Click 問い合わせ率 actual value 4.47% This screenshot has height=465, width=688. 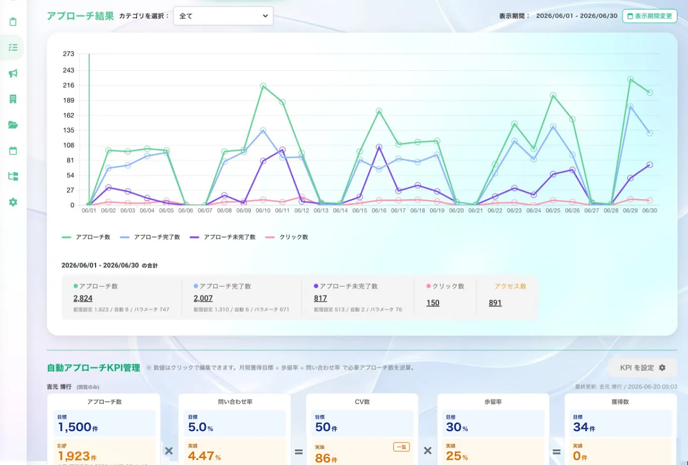point(204,456)
